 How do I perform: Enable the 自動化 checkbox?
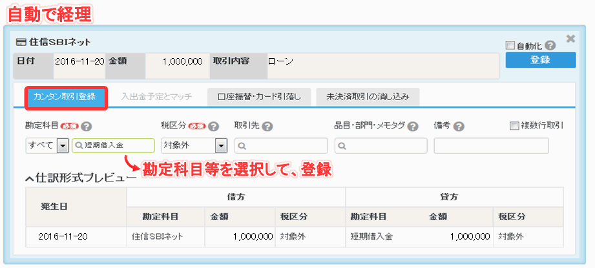coord(510,46)
